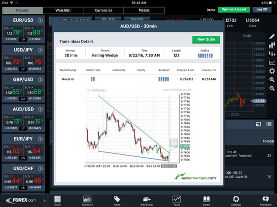
Task: Select the Metals tab
Action: [144, 10]
